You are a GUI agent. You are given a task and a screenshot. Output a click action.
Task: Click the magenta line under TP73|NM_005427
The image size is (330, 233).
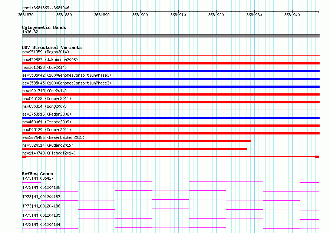(171, 182)
